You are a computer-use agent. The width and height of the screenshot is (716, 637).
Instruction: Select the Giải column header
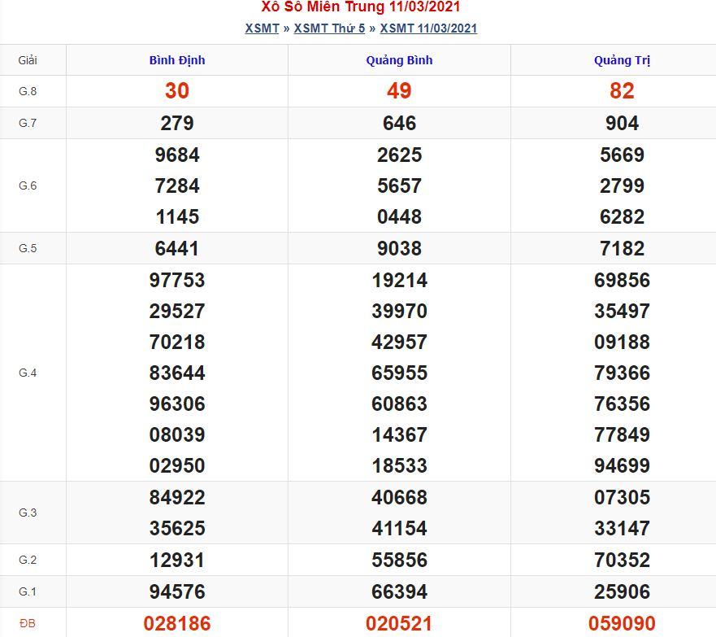coord(28,60)
